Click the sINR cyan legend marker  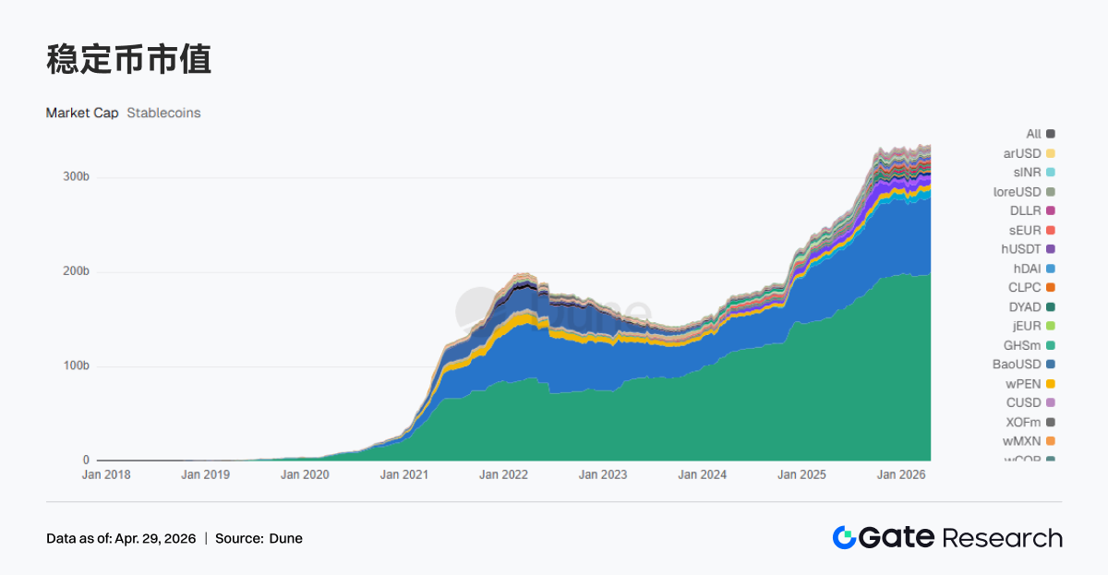click(x=1051, y=173)
